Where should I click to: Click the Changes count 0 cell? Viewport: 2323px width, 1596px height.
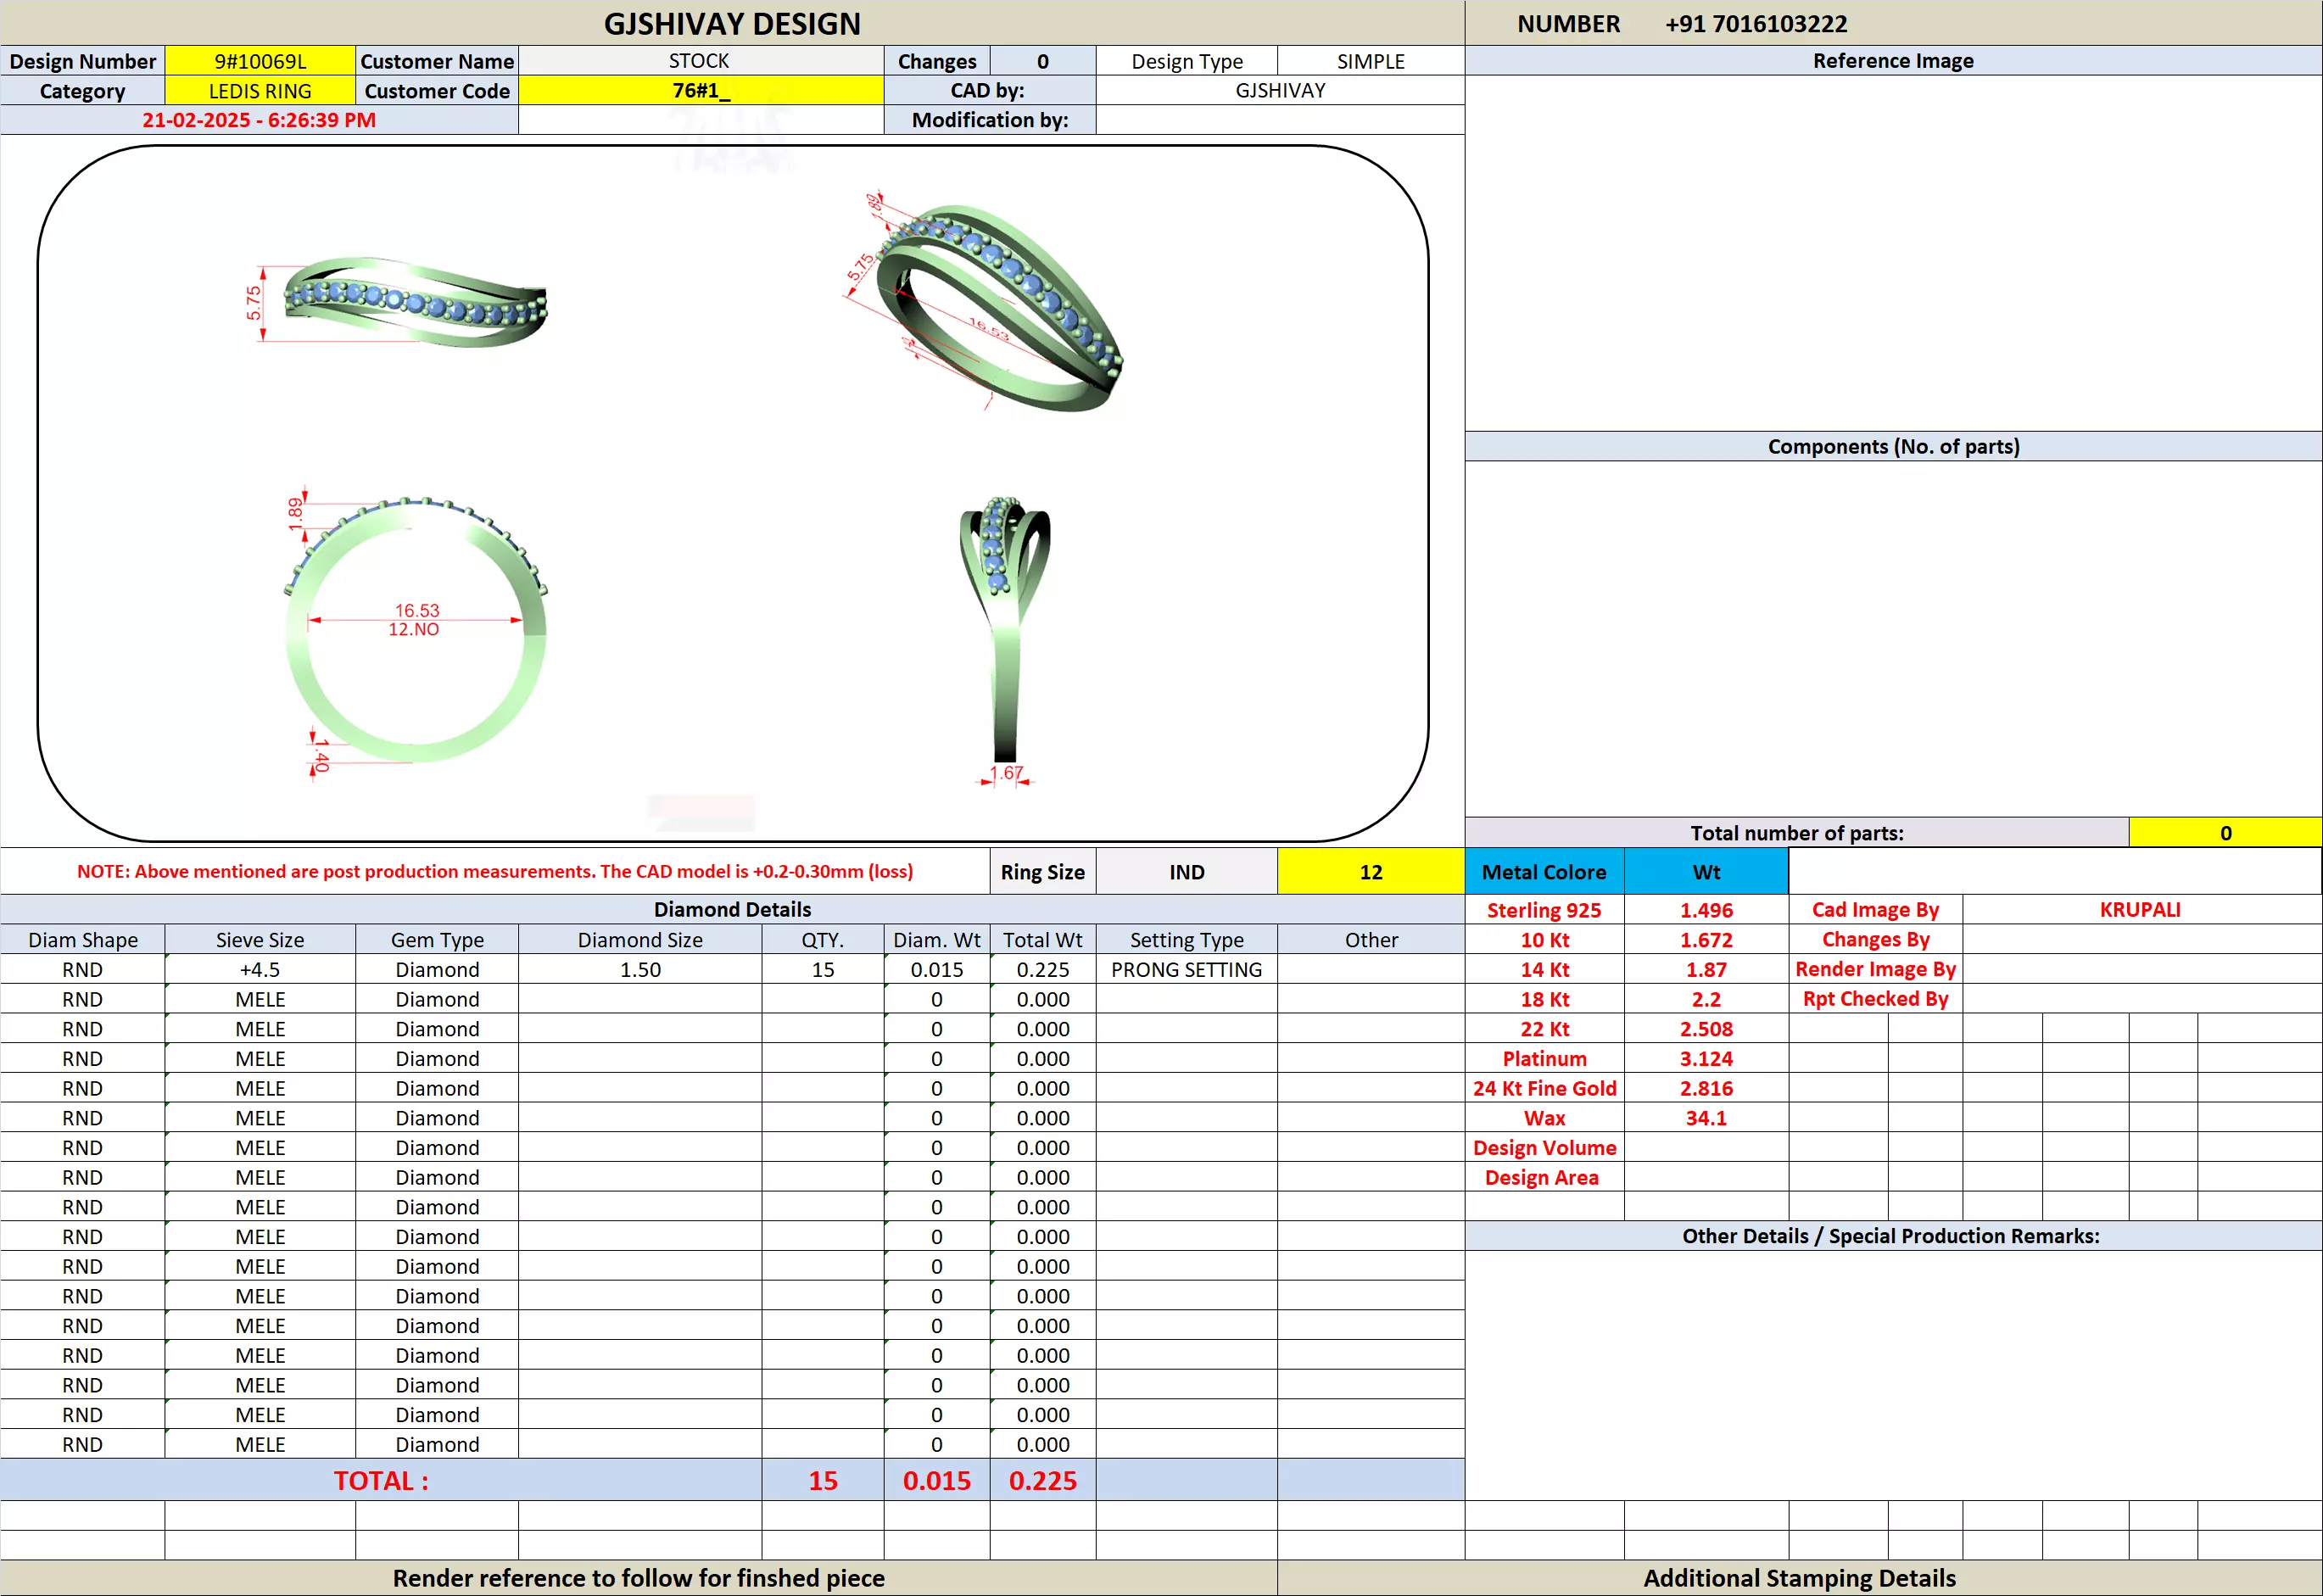point(1042,61)
